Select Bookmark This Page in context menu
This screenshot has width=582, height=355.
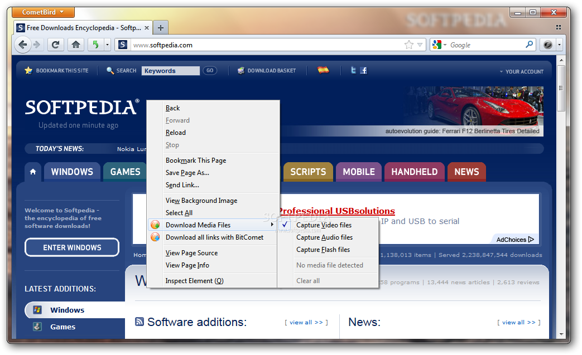pos(213,161)
